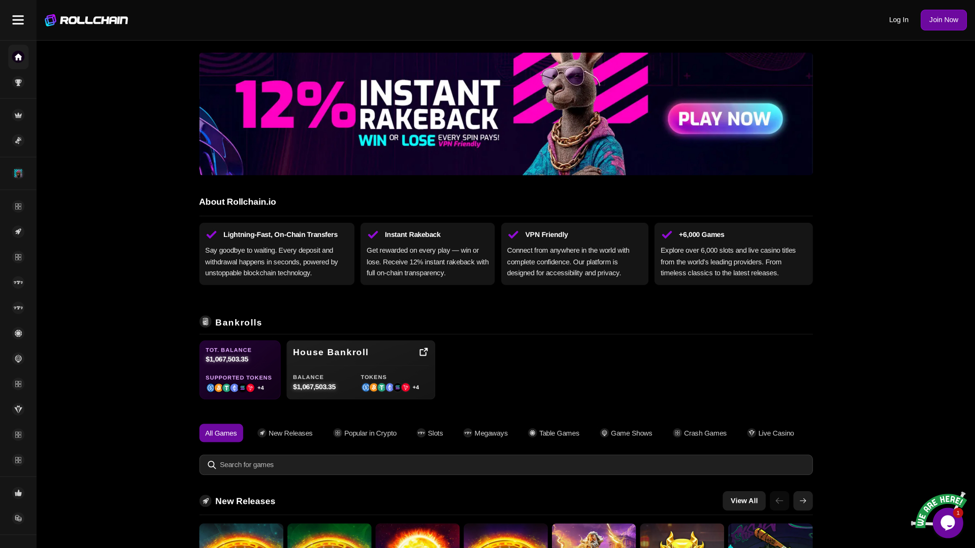
Task: Select the 777 Slots icon in sidebar
Action: pos(18,283)
